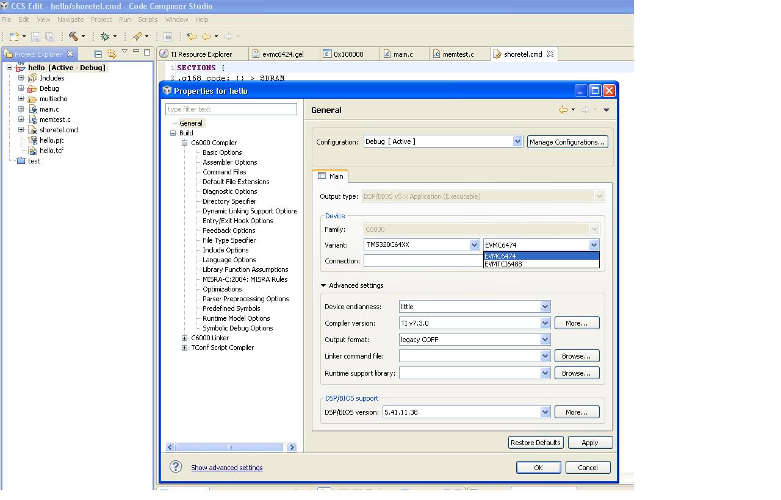Screen dimensions: 781x500
Task: Click the Includes folder icon
Action: click(x=32, y=78)
